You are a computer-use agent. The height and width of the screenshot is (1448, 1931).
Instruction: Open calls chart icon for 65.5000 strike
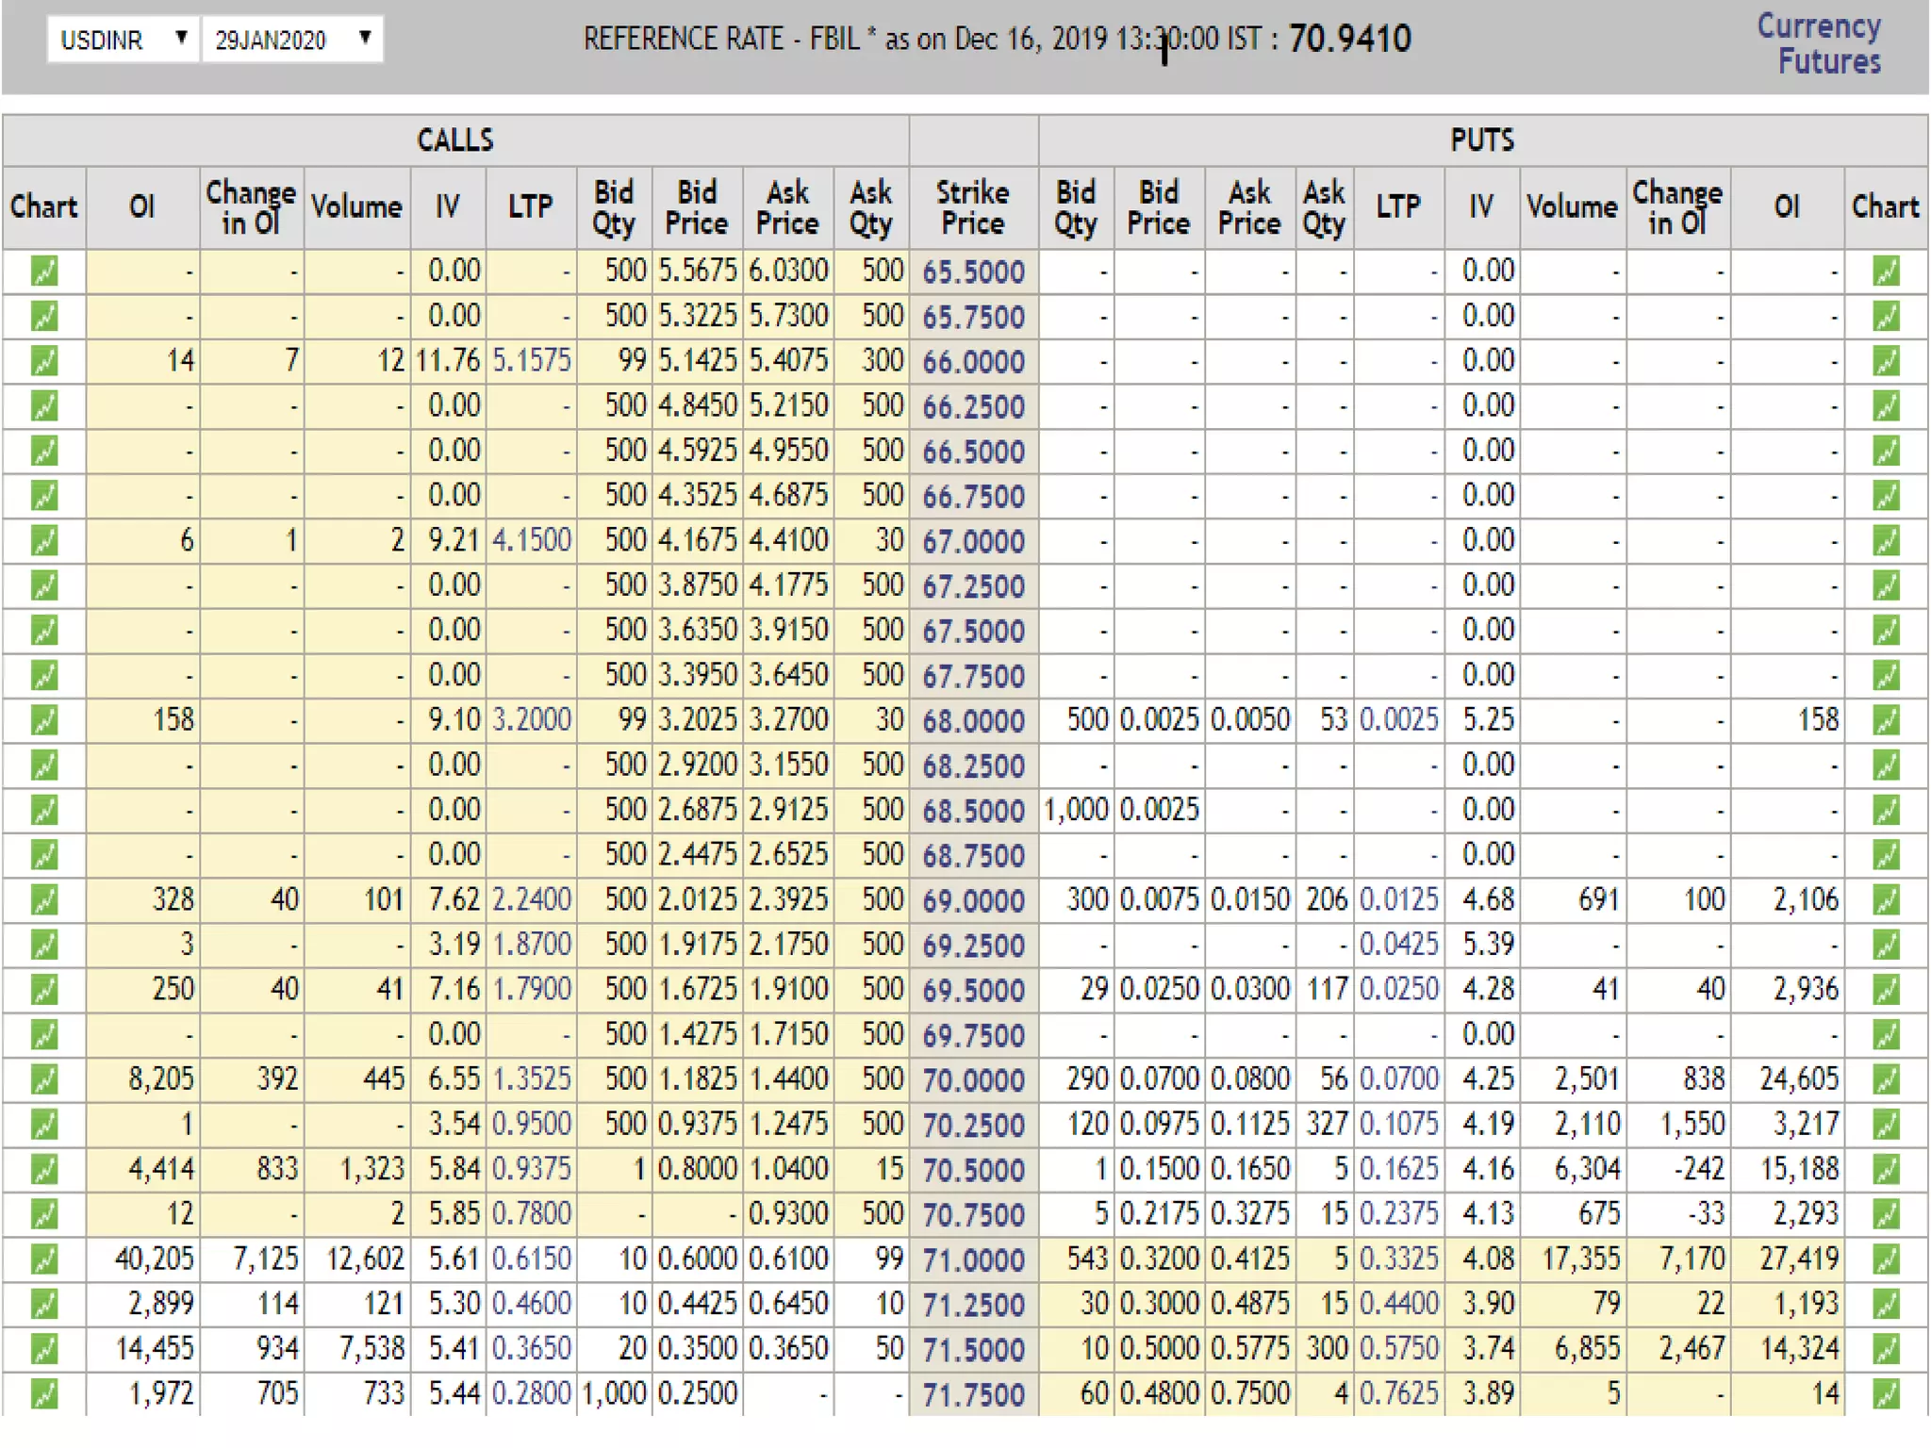[x=44, y=271]
